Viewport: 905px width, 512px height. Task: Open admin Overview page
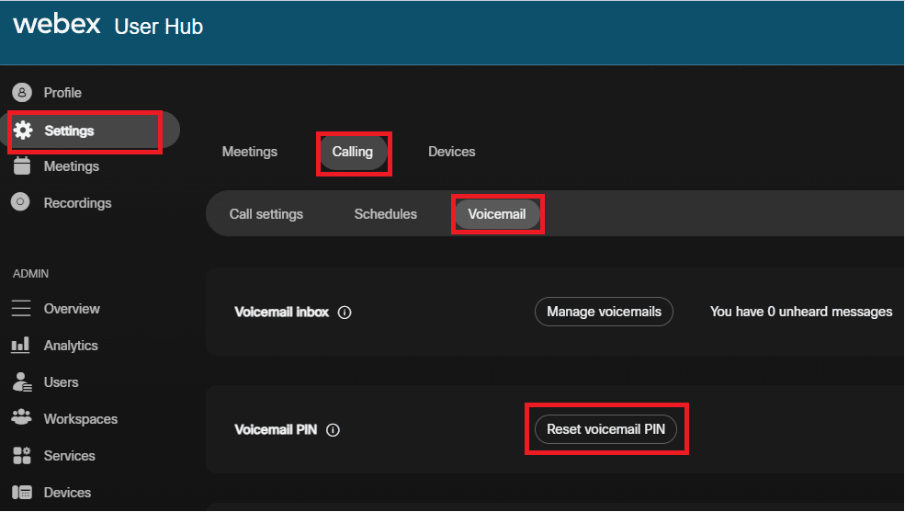(72, 309)
